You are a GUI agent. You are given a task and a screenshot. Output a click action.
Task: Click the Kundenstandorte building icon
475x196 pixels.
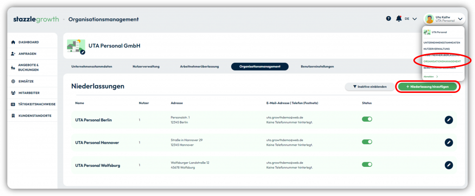click(13, 116)
